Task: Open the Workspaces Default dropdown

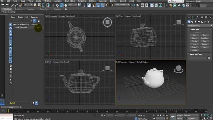Action: pyautogui.click(x=203, y=1)
